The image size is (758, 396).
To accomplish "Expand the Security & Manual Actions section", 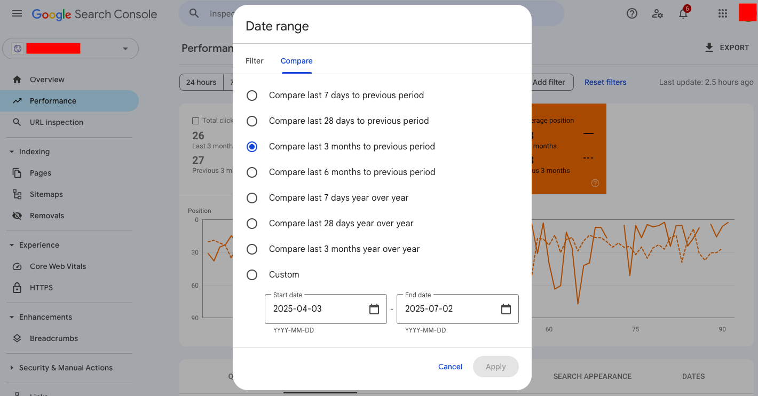I will [12, 368].
